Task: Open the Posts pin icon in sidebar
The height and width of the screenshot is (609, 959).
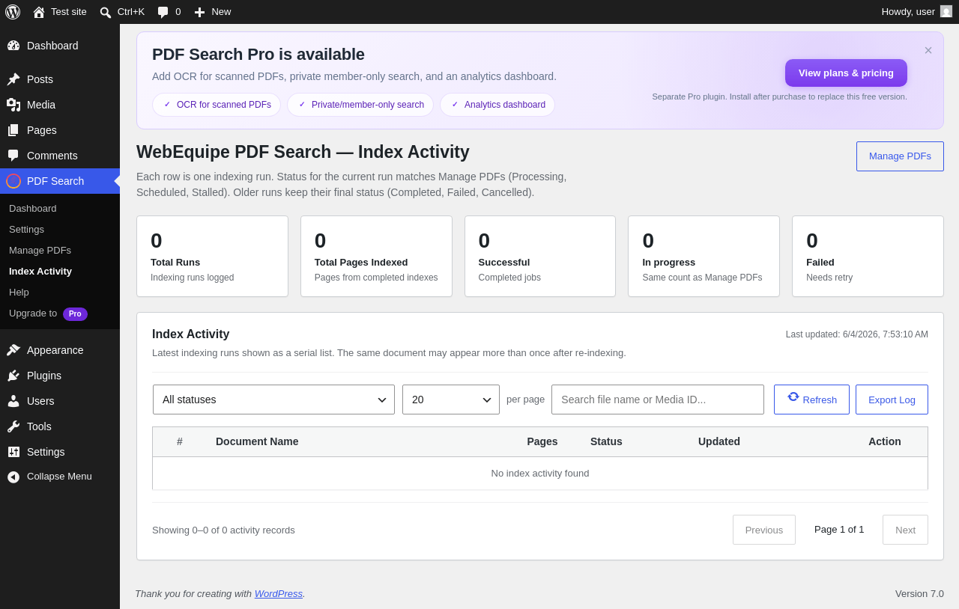Action: tap(13, 79)
